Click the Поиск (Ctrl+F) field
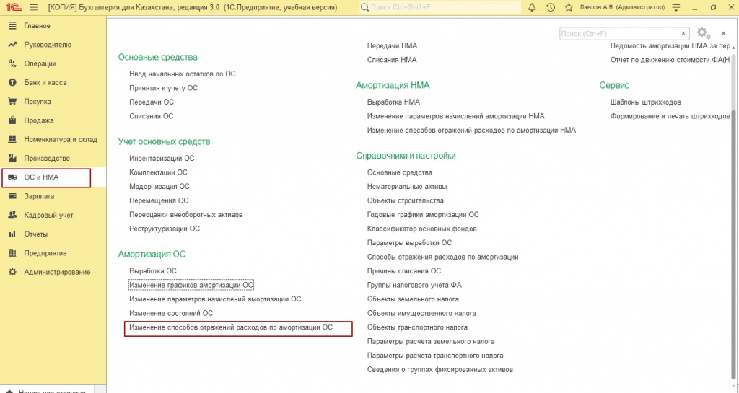The image size is (739, 393). [618, 33]
